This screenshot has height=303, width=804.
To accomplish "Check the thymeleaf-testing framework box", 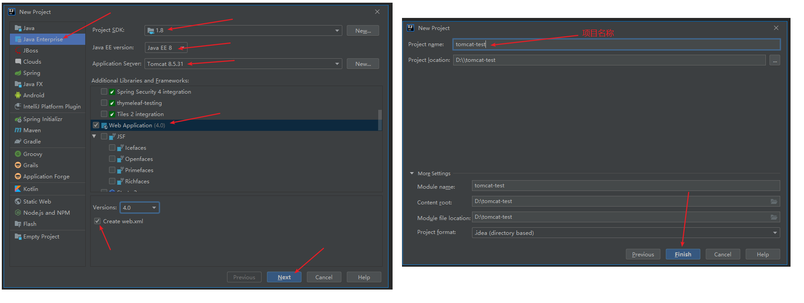I will click(x=104, y=103).
